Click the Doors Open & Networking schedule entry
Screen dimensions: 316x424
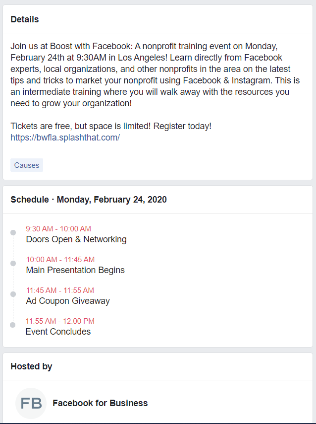click(x=76, y=239)
